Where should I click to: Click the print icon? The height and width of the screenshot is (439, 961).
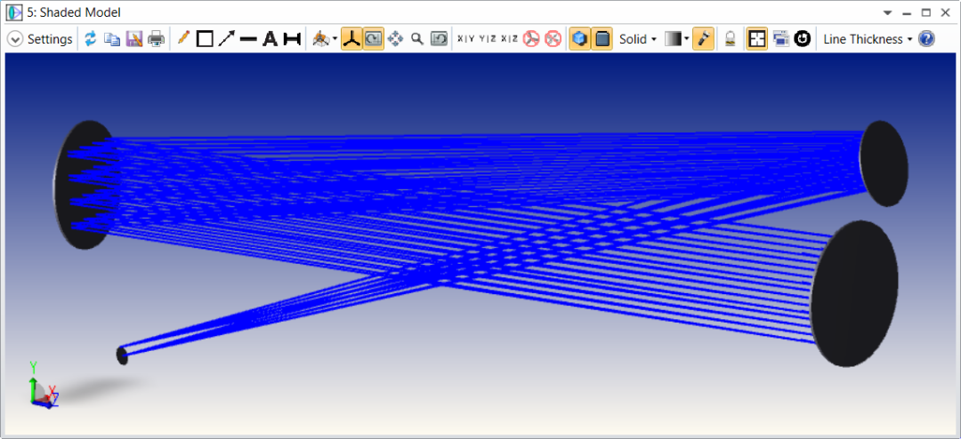(156, 39)
